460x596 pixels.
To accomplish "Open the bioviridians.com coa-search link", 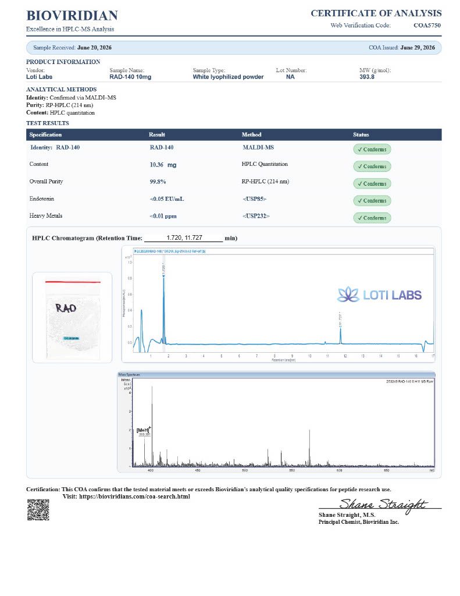I will pyautogui.click(x=134, y=496).
